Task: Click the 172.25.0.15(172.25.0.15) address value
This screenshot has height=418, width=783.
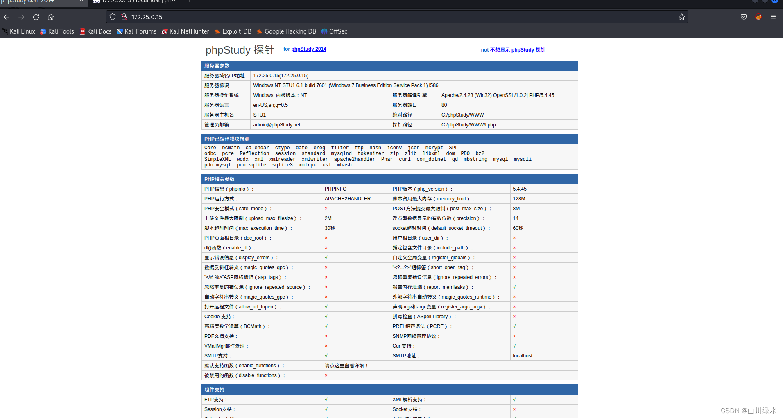Action: [281, 76]
